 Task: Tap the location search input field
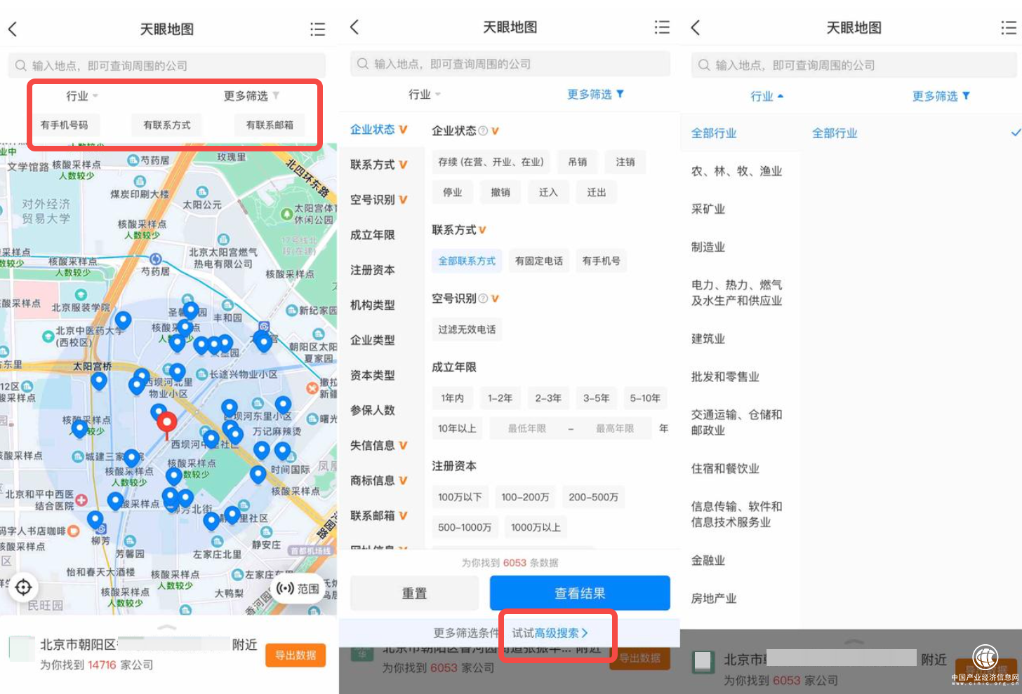pos(166,64)
